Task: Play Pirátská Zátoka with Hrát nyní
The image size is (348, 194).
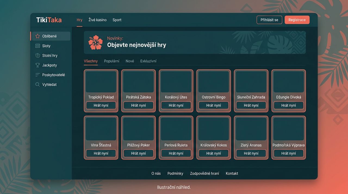Action: tap(138, 105)
